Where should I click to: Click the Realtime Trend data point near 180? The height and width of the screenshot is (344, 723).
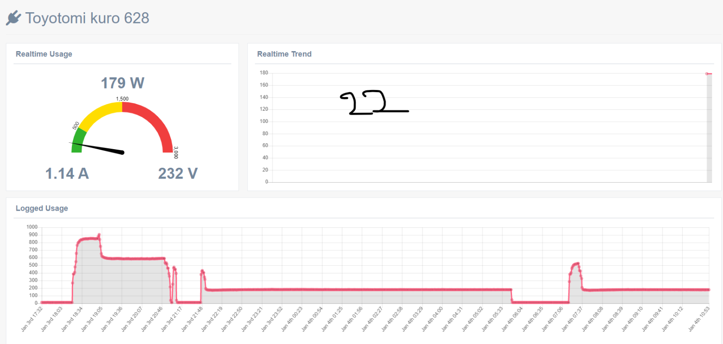click(x=707, y=74)
